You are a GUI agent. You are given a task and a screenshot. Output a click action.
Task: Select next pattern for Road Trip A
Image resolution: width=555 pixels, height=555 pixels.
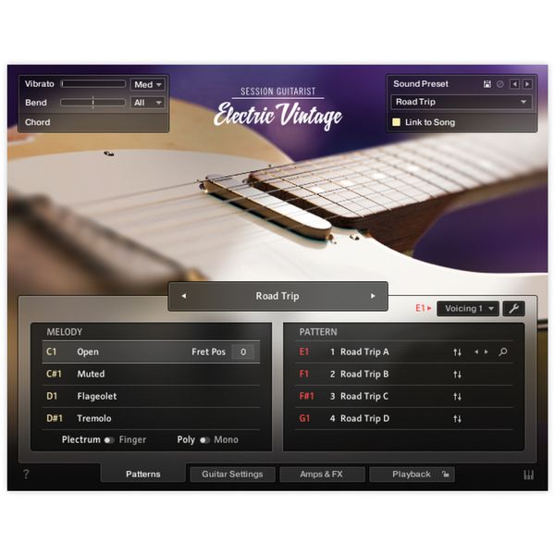click(x=487, y=351)
